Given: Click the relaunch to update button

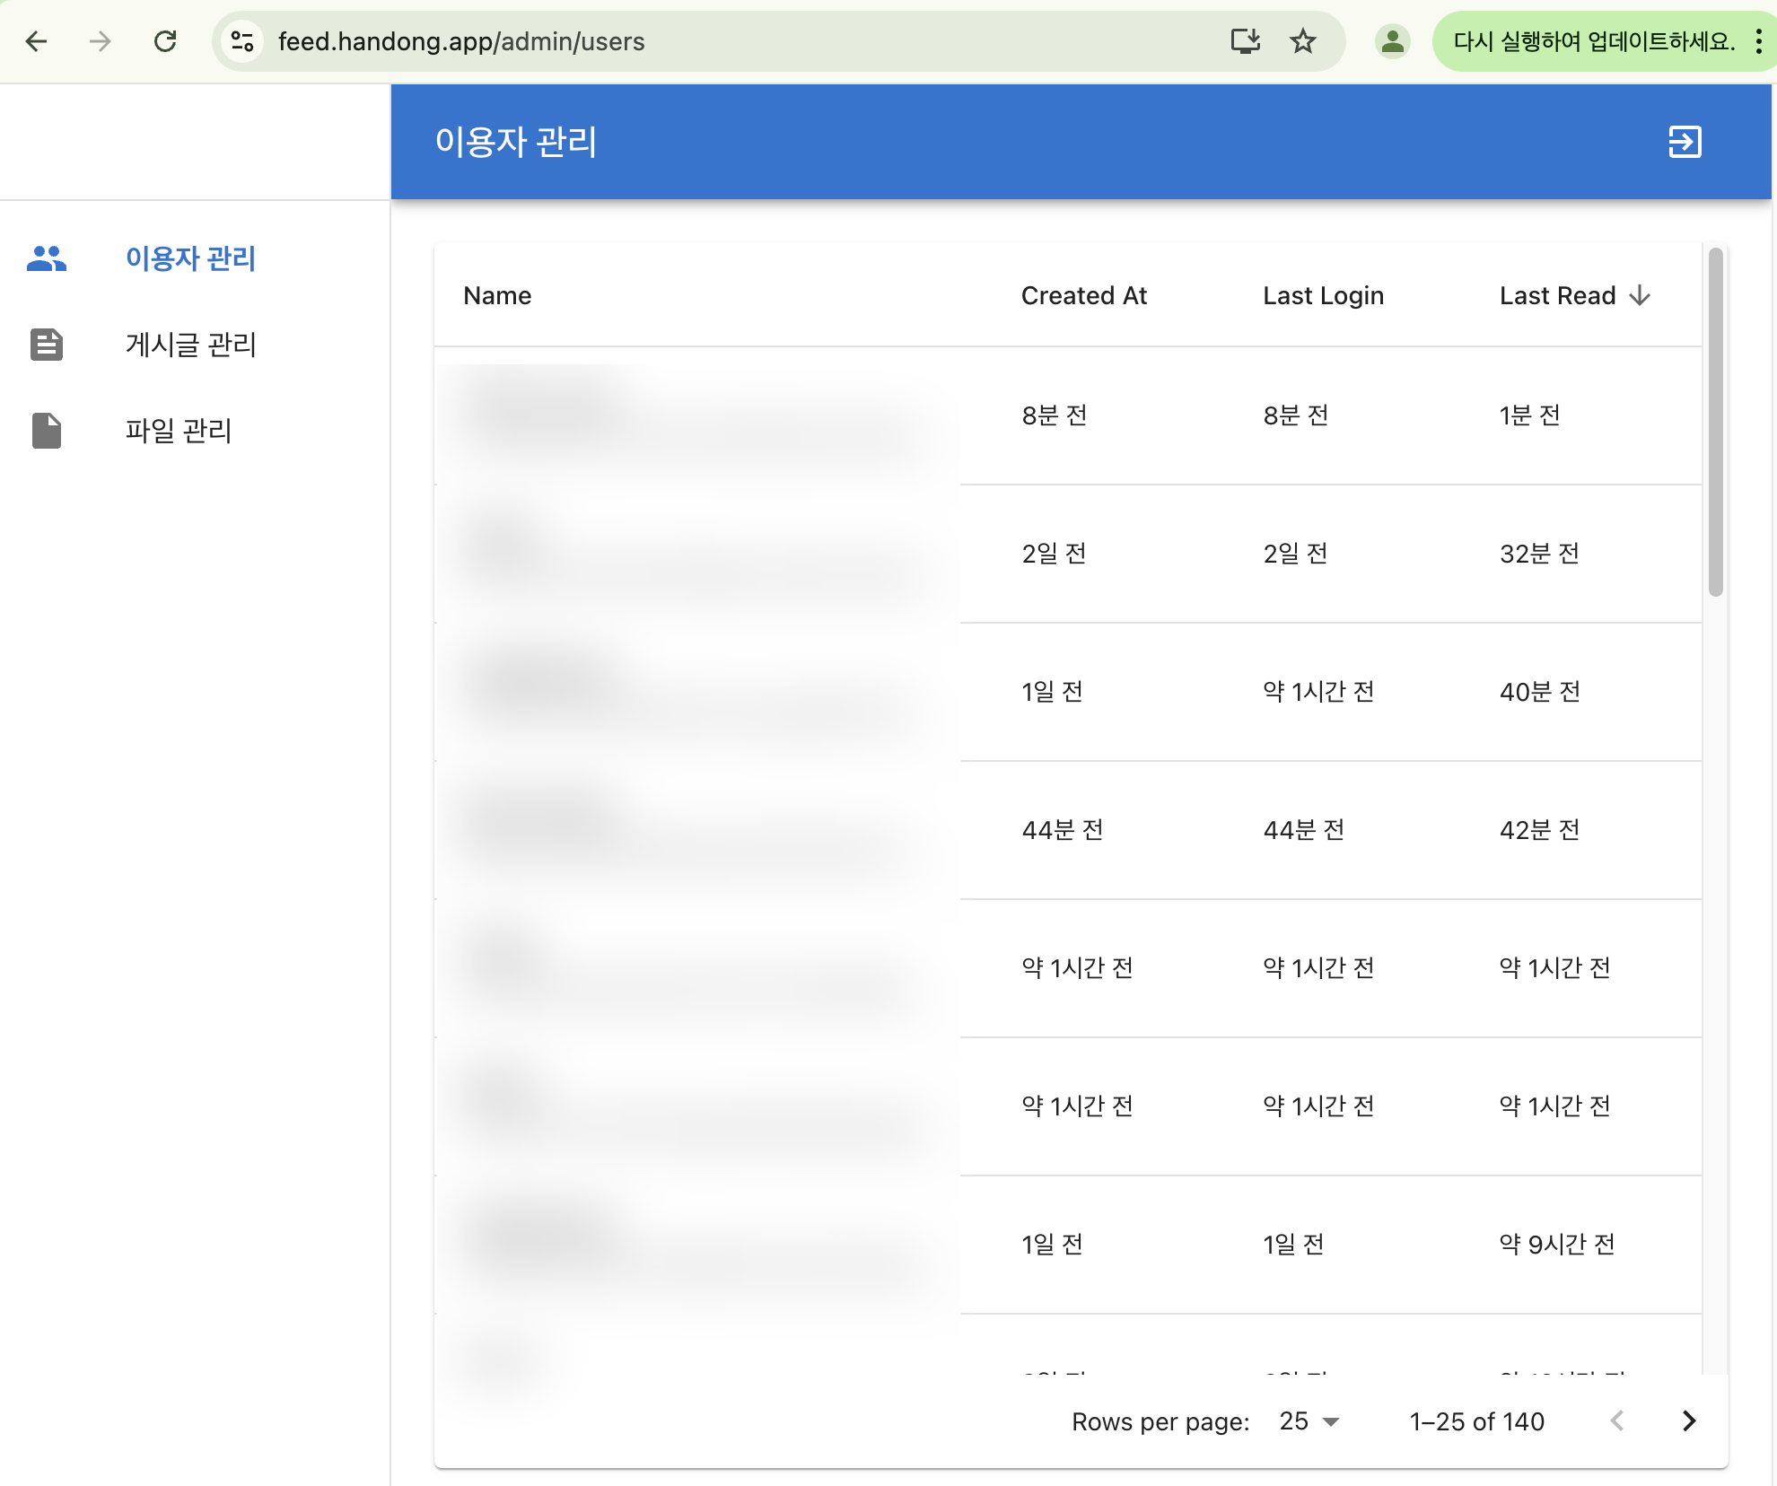Looking at the screenshot, I should pyautogui.click(x=1593, y=41).
